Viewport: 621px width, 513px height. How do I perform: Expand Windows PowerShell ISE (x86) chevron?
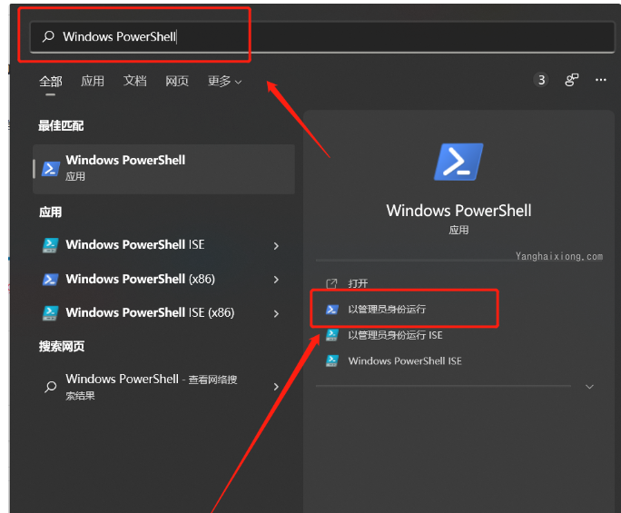point(276,314)
